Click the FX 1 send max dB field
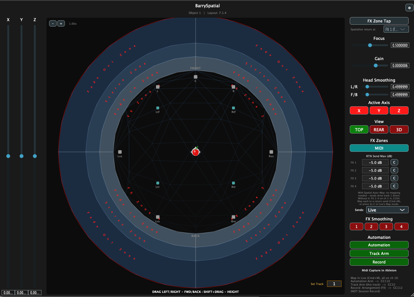The image size is (414, 297). [375, 162]
